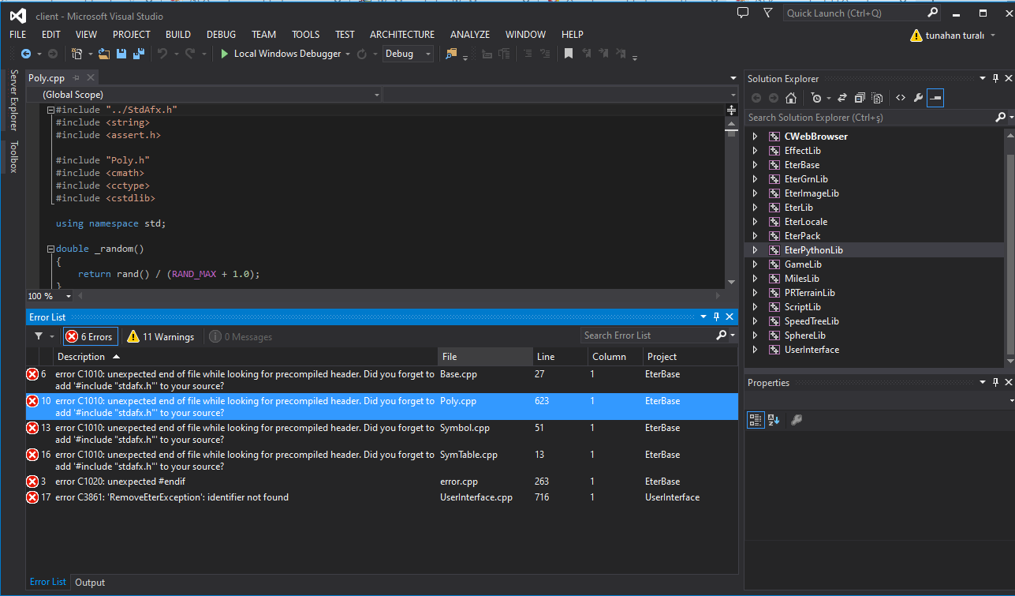Click the Error List filter funnel icon
Image resolution: width=1015 pixels, height=596 pixels.
pos(39,336)
